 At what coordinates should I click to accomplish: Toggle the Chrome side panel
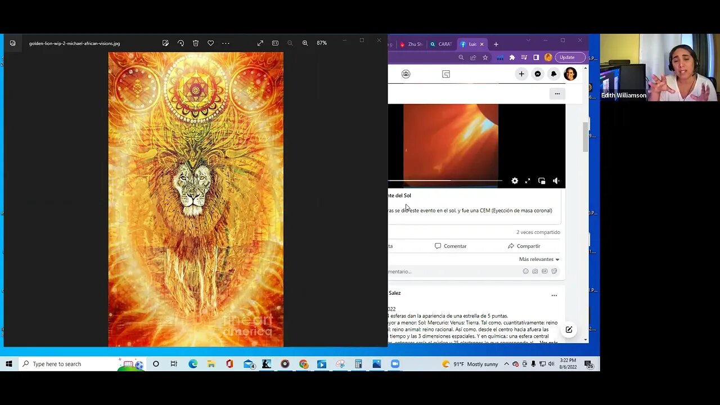(x=536, y=57)
